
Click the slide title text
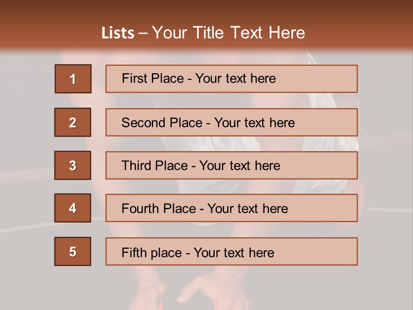tap(203, 33)
